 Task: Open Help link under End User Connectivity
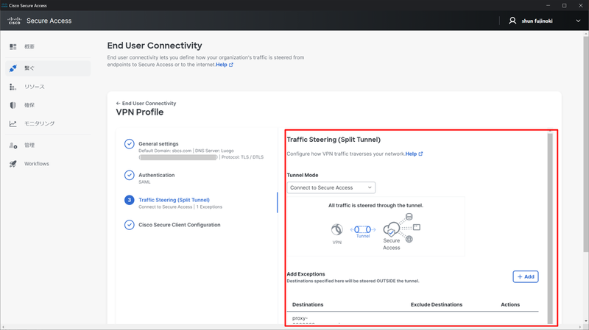click(x=225, y=65)
